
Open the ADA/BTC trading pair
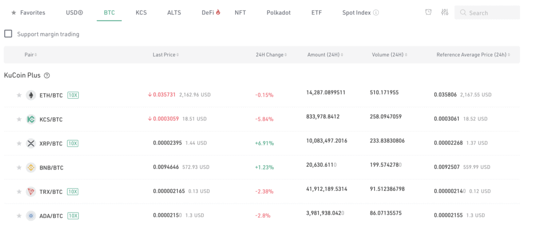pos(51,216)
